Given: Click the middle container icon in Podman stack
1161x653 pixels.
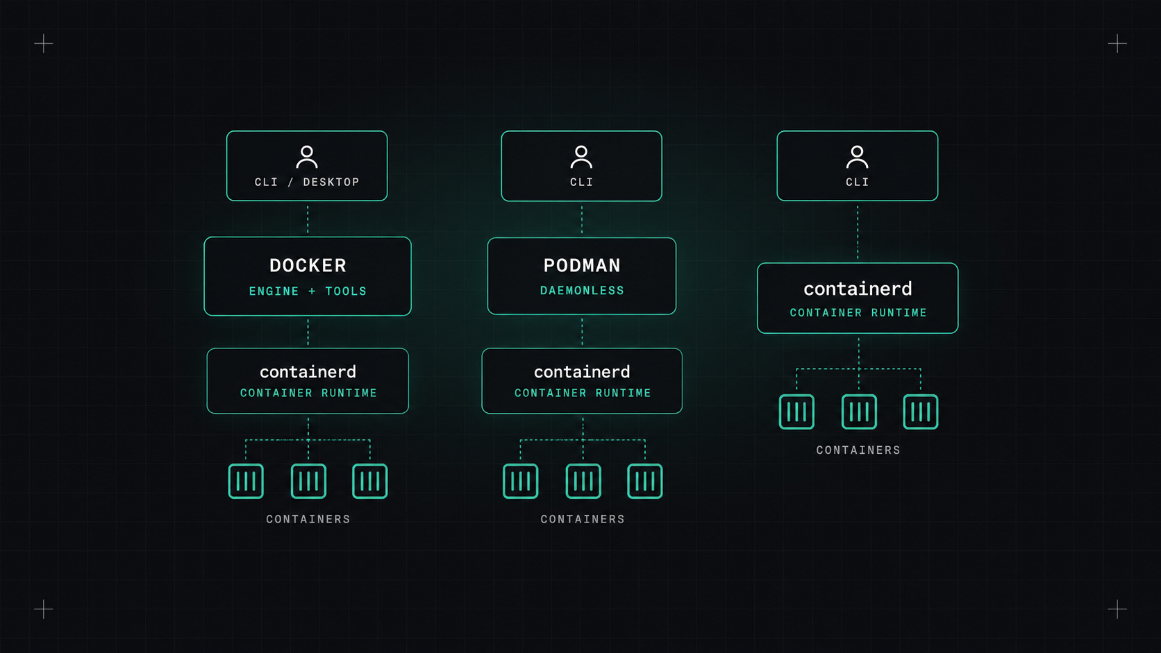Looking at the screenshot, I should click(583, 481).
